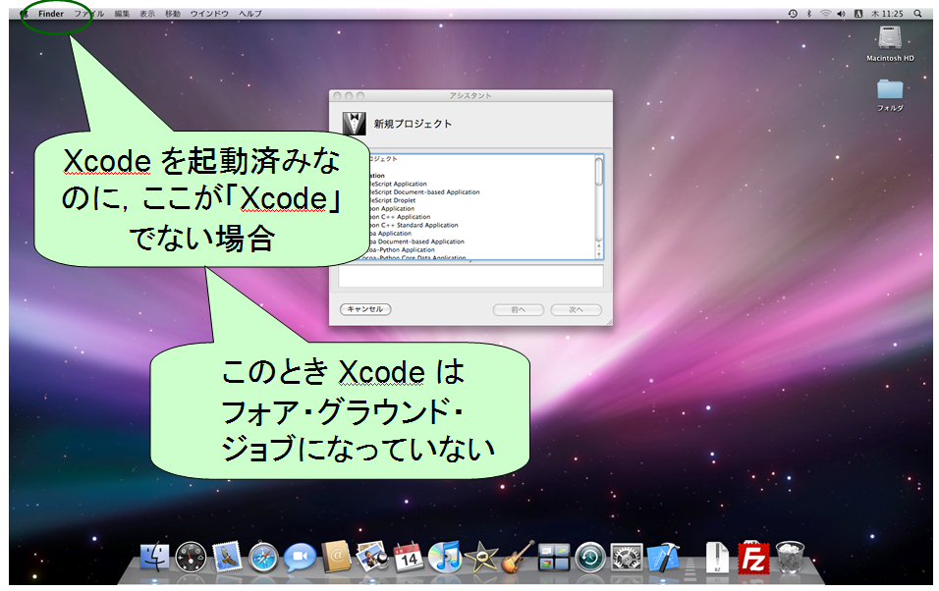Bring Xcode forward via its Dock icon
Image resolution: width=939 pixels, height=591 pixels.
click(664, 557)
